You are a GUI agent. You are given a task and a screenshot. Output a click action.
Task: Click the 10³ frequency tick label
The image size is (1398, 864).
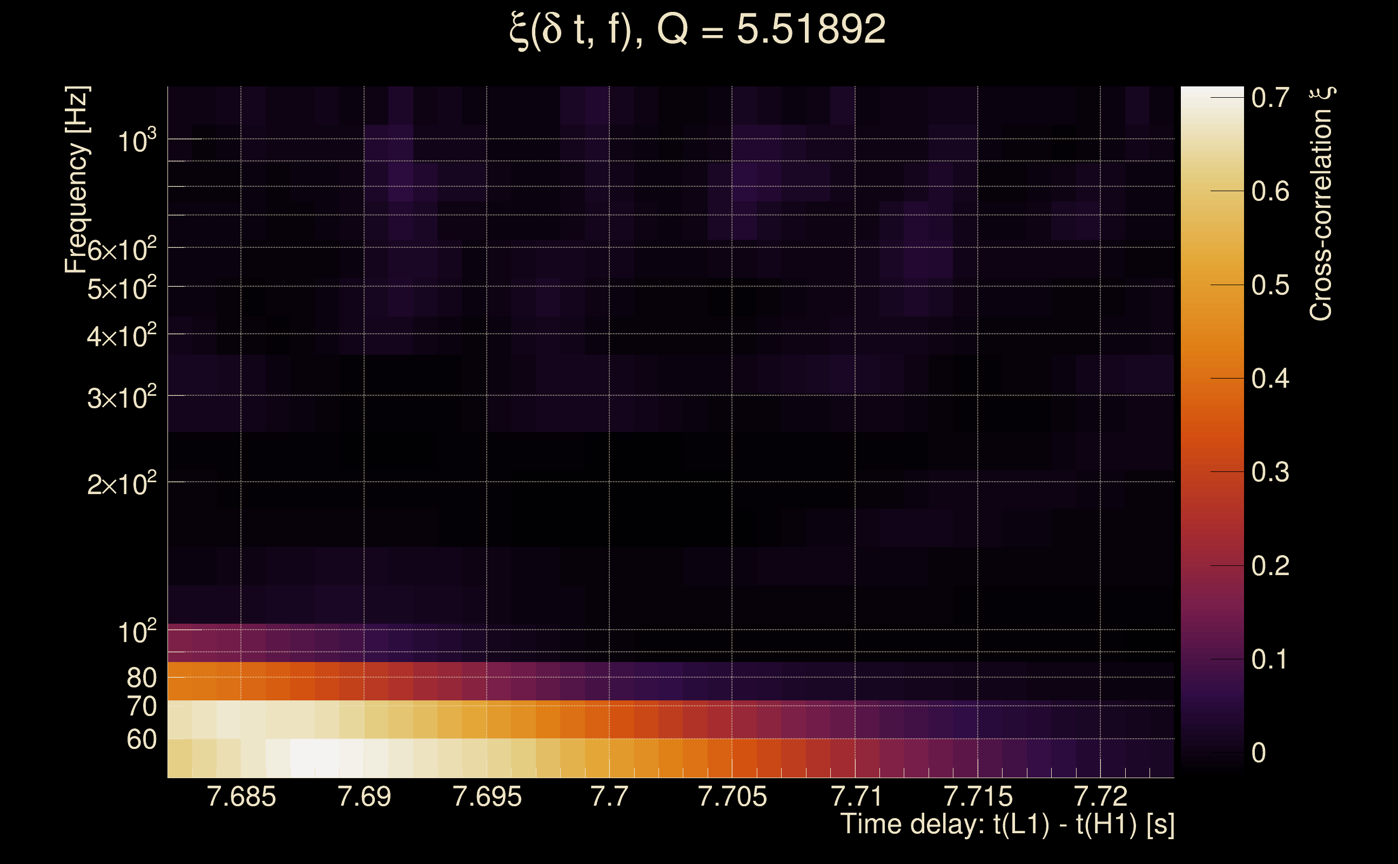137,140
